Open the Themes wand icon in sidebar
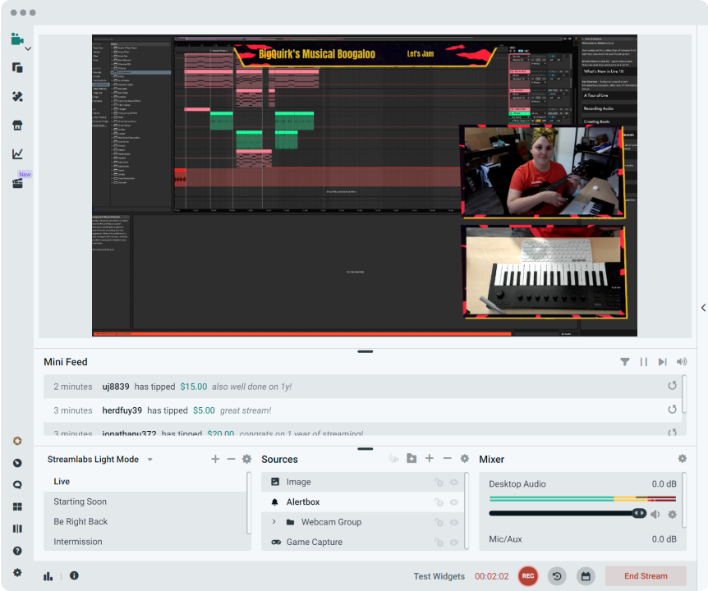708x591 pixels. [17, 97]
